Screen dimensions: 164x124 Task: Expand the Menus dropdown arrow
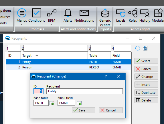(x=21, y=25)
